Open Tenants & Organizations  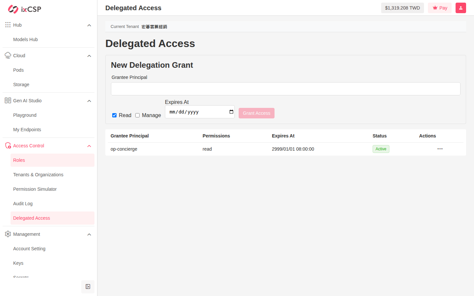pos(52,175)
